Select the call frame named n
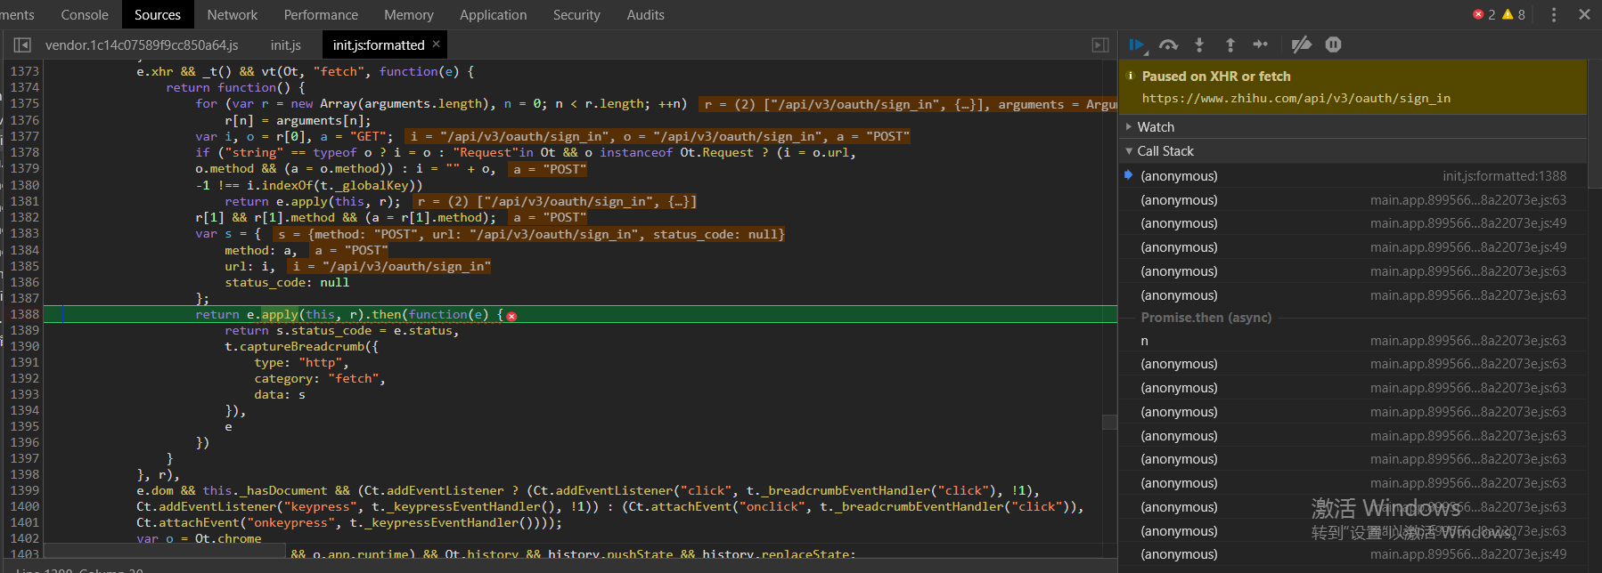Viewport: 1602px width, 573px height. click(x=1354, y=341)
